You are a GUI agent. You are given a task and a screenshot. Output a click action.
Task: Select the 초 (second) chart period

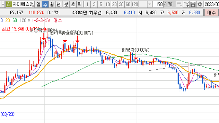(73, 4)
